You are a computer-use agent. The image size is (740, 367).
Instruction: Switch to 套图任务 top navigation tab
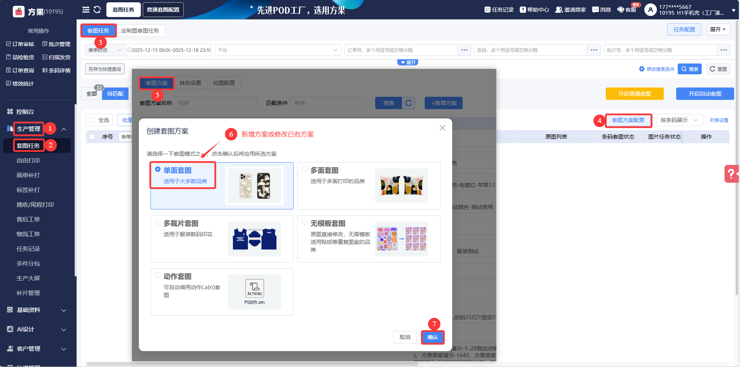click(123, 10)
